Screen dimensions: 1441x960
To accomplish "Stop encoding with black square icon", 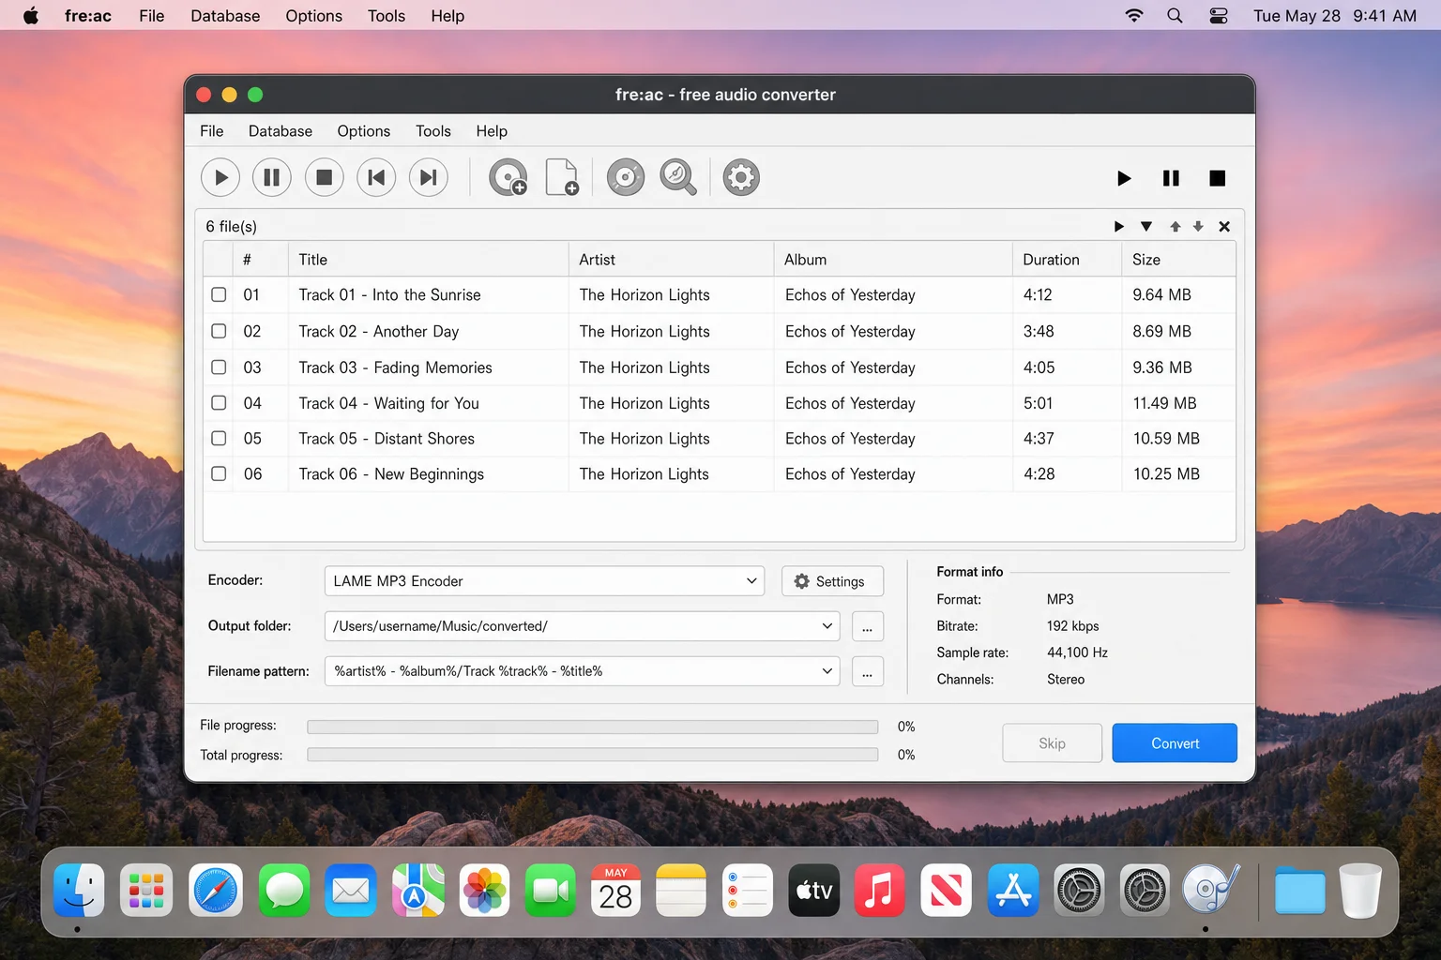I will coord(1218,178).
